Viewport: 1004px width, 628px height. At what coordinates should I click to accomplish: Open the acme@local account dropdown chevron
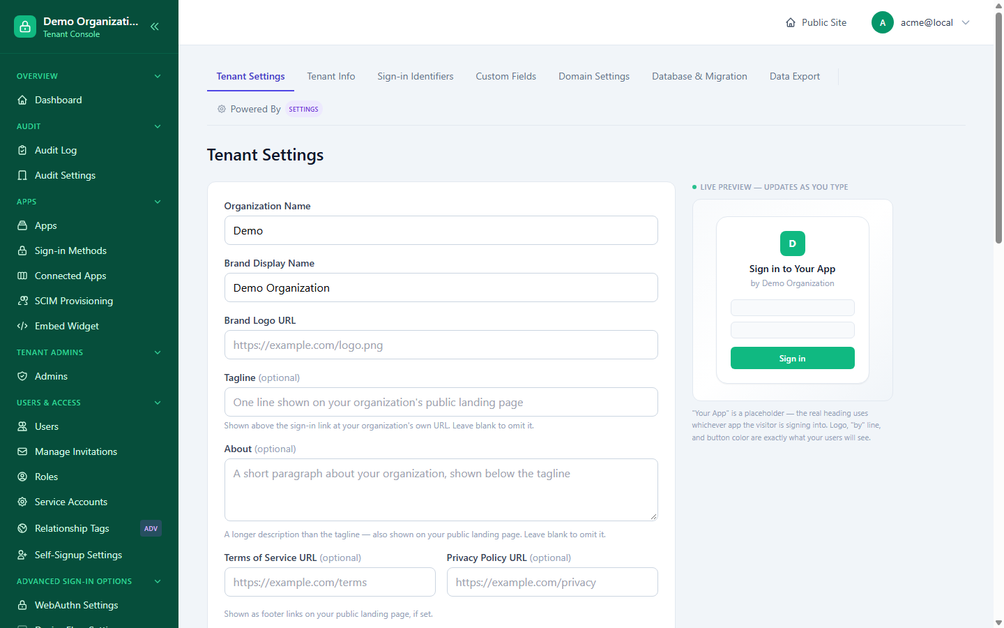click(x=966, y=22)
